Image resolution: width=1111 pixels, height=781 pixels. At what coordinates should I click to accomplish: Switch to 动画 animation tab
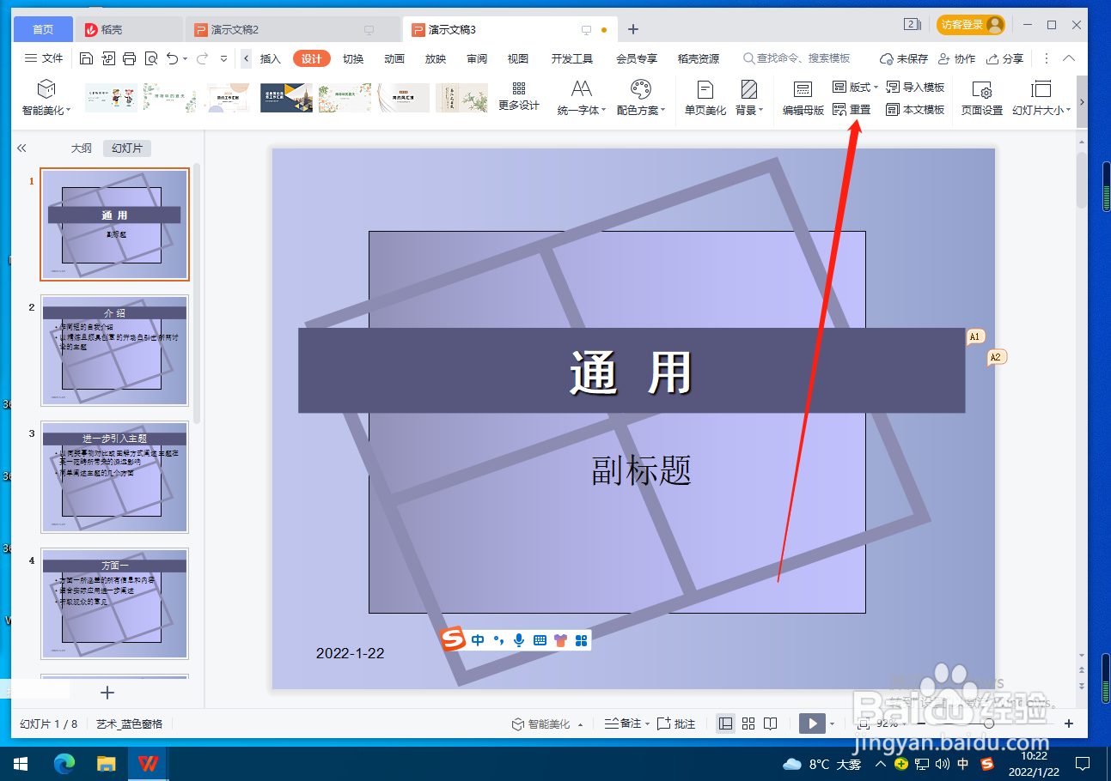click(394, 58)
